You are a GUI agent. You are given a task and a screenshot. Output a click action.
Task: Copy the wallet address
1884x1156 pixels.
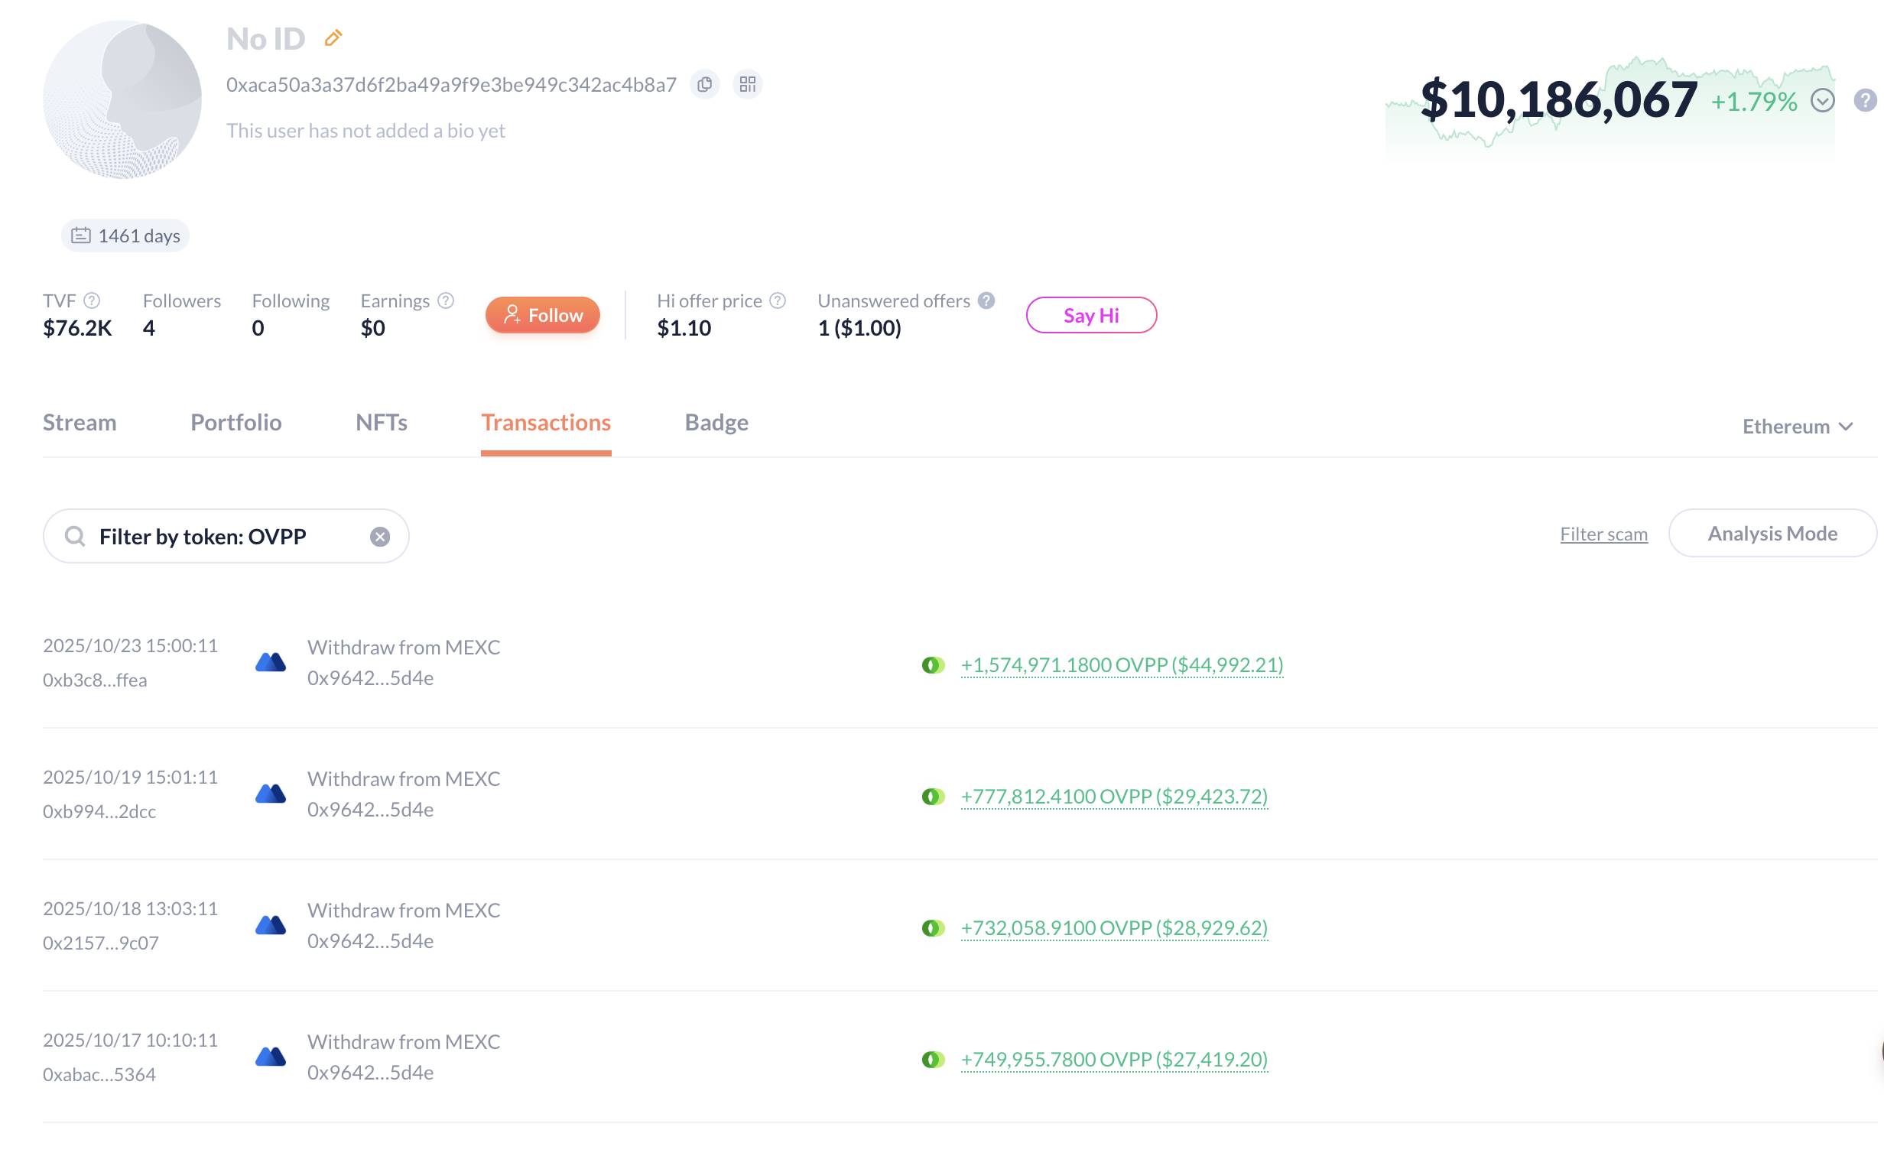pos(704,84)
